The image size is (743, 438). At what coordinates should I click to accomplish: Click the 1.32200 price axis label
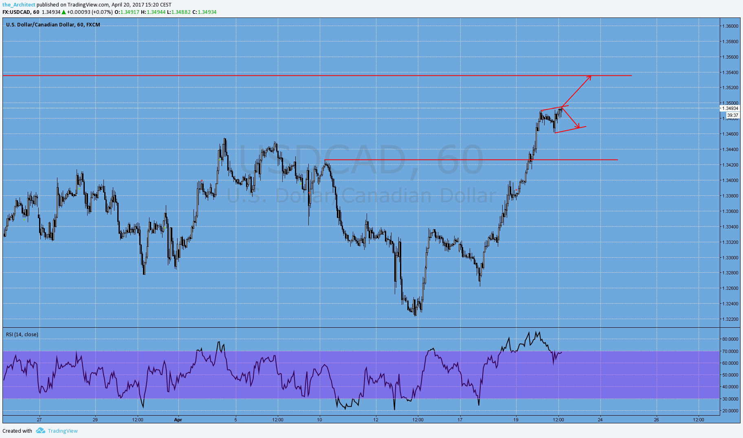pyautogui.click(x=730, y=319)
